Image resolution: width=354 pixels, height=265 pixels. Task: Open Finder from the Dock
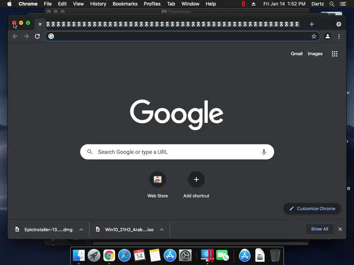pyautogui.click(x=78, y=256)
